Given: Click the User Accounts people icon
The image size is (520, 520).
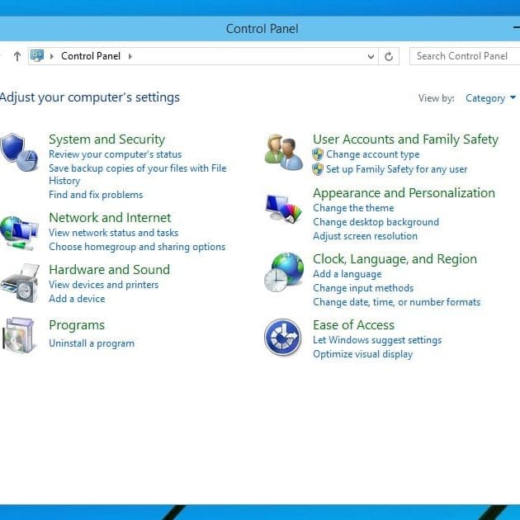Looking at the screenshot, I should point(283,152).
